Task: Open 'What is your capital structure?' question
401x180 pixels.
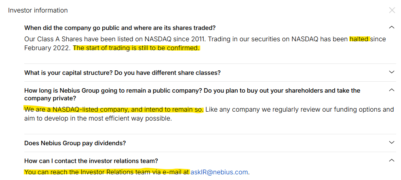Action: (x=122, y=73)
